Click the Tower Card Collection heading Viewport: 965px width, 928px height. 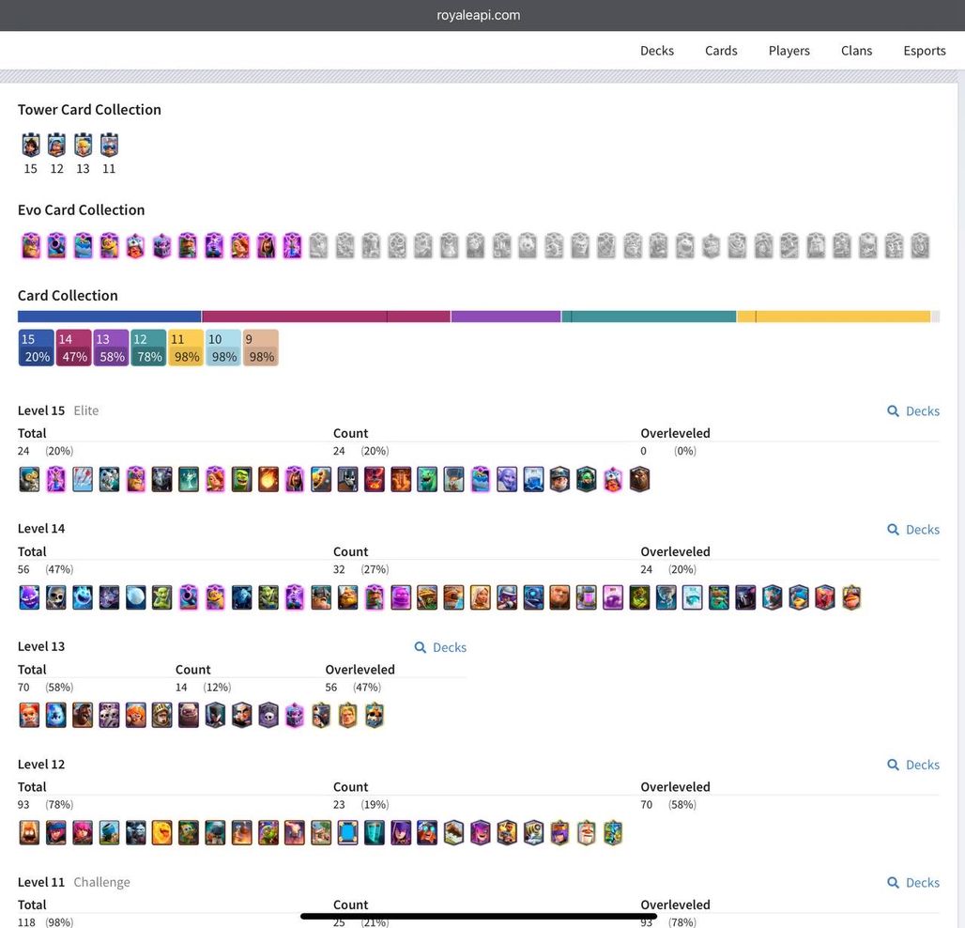click(89, 110)
